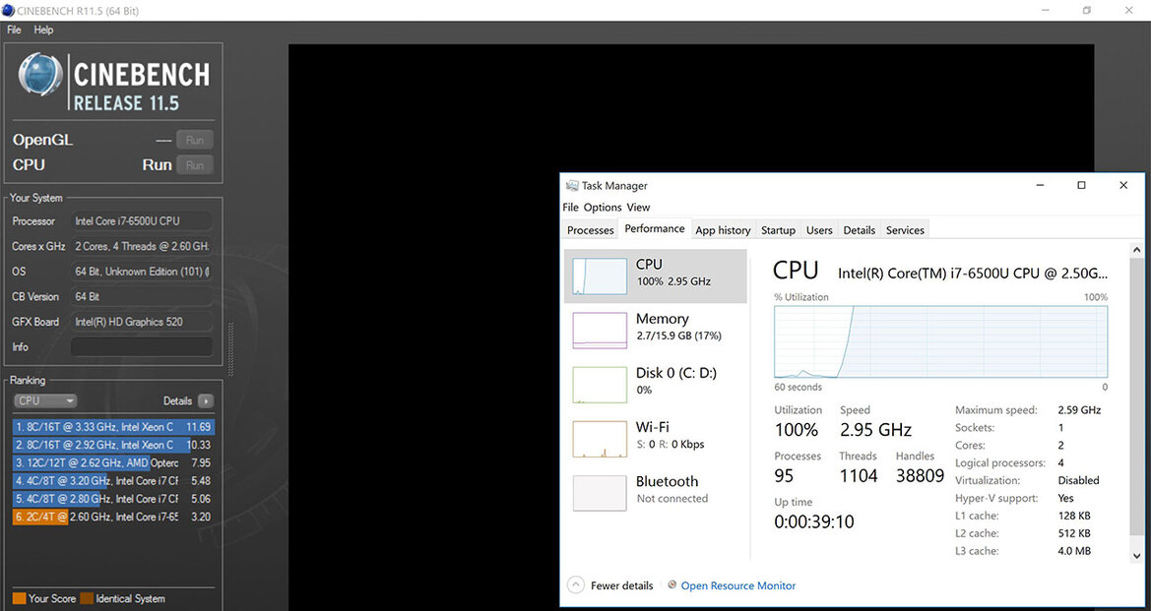The image size is (1151, 611).
Task: Click the Virtualization Disabled value
Action: [x=1078, y=480]
